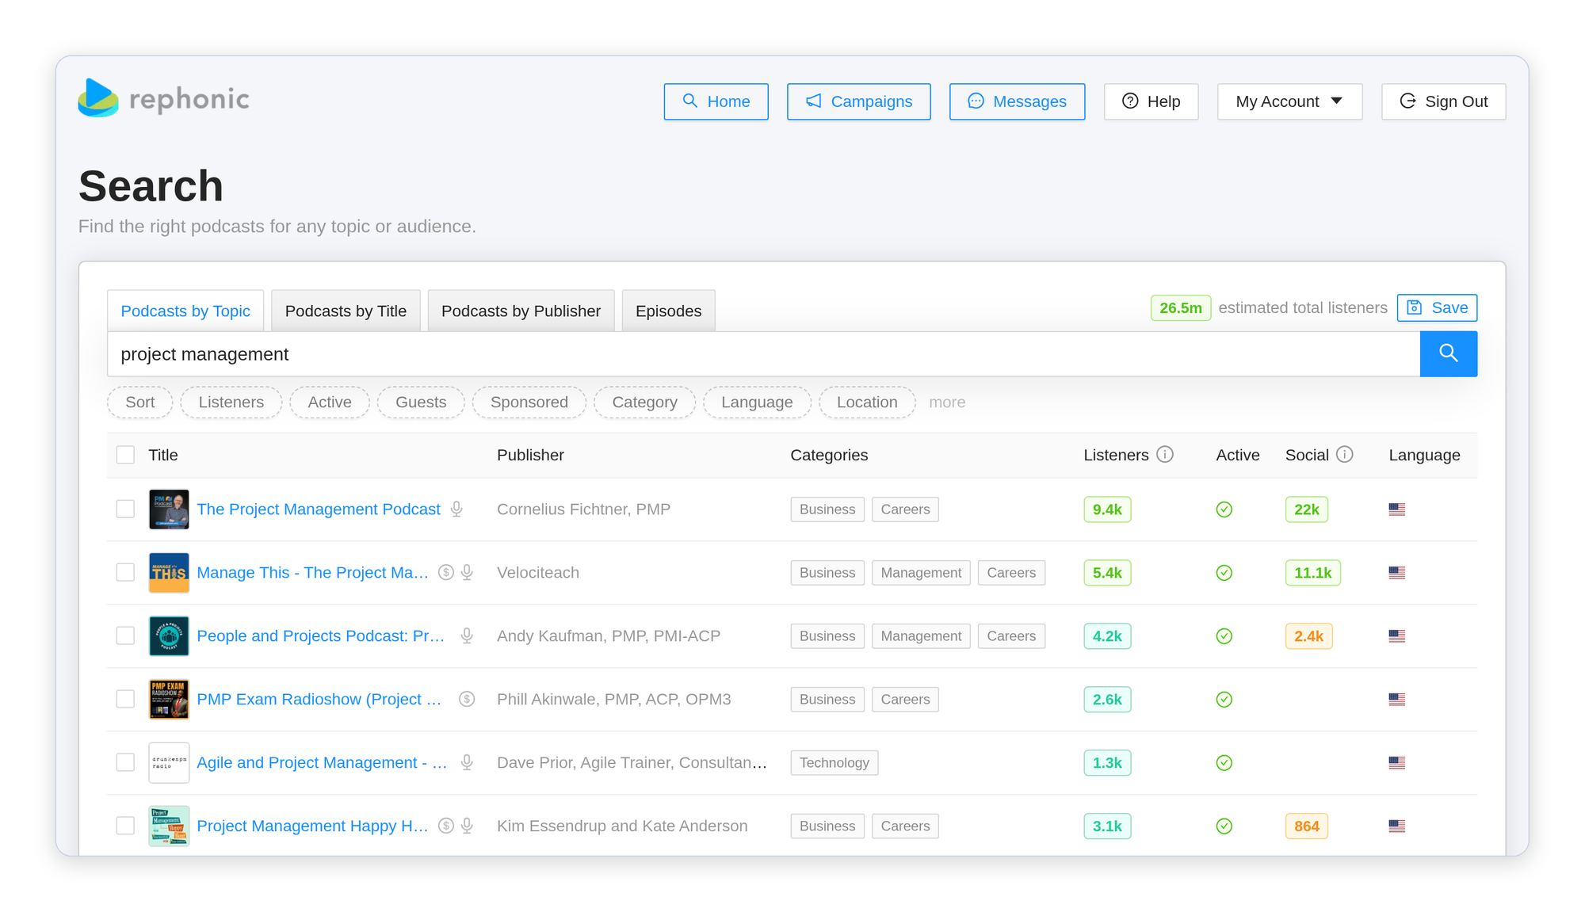
Task: Open Agile and Project Management podcast link
Action: coord(322,762)
